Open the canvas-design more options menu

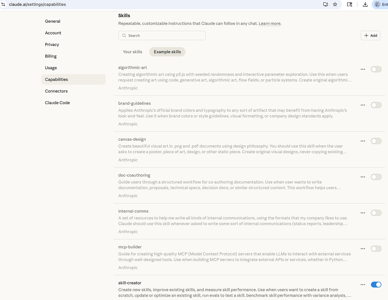pyautogui.click(x=363, y=141)
